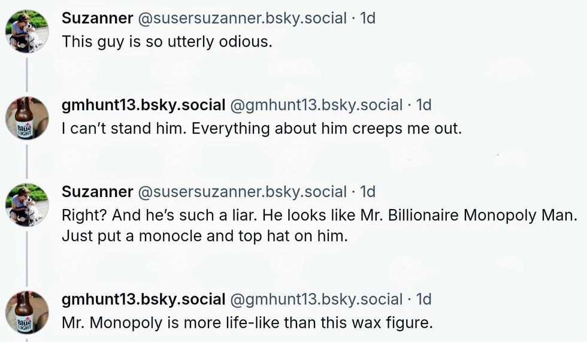Open the post 'This guy is so utterly odious.'

pyautogui.click(x=168, y=43)
